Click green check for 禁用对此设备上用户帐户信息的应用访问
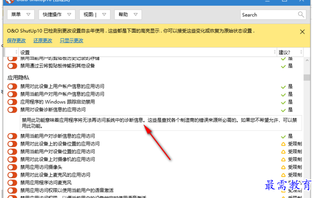The height and width of the screenshot is (198, 315). [x=283, y=87]
